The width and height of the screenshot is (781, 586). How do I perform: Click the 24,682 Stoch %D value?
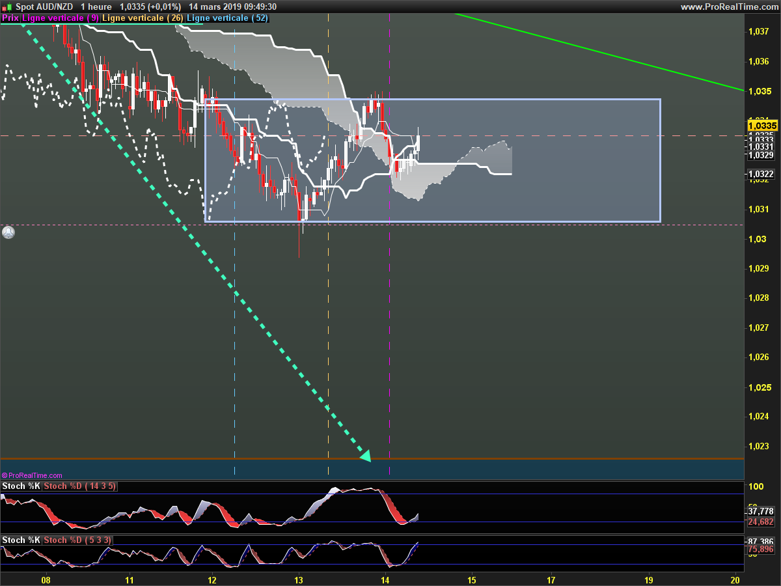coord(761,522)
